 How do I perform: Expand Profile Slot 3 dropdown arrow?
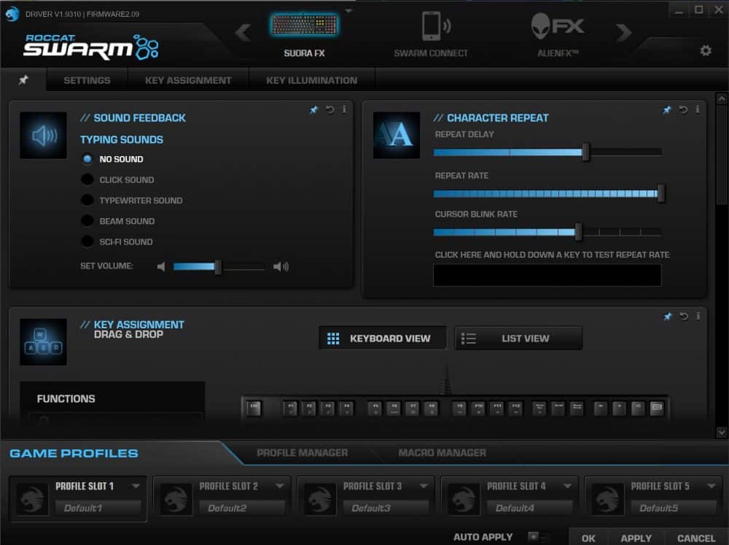click(424, 486)
